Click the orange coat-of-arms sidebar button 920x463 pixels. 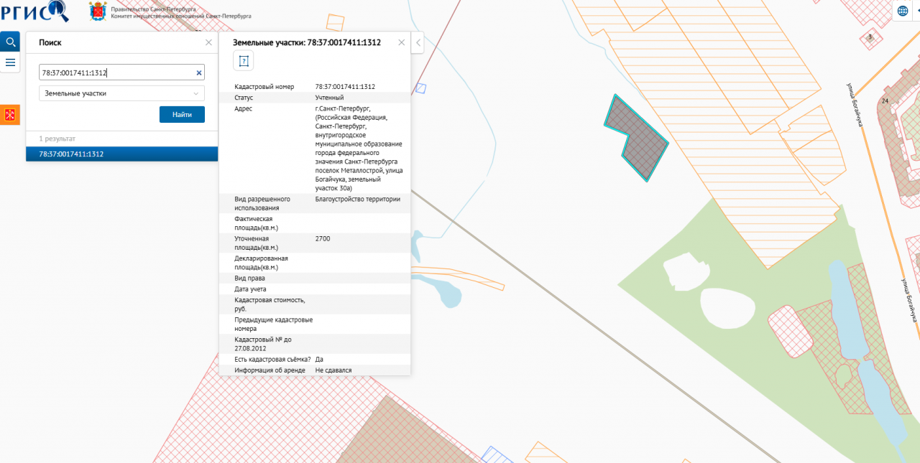pyautogui.click(x=10, y=115)
